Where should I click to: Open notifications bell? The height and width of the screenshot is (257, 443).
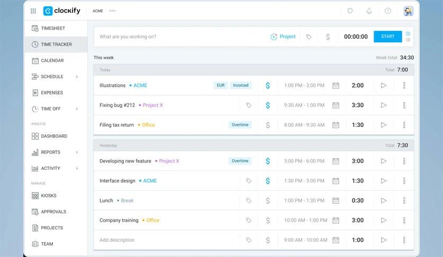tap(369, 11)
